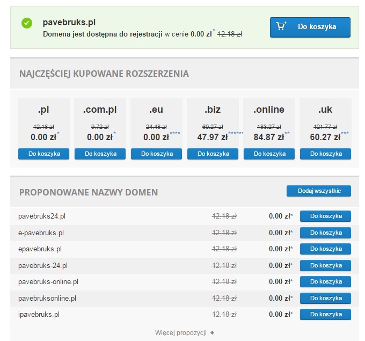Screen dimensions: 365x341
Task: Add pavebruksonline.pl to cart
Action: tap(325, 298)
